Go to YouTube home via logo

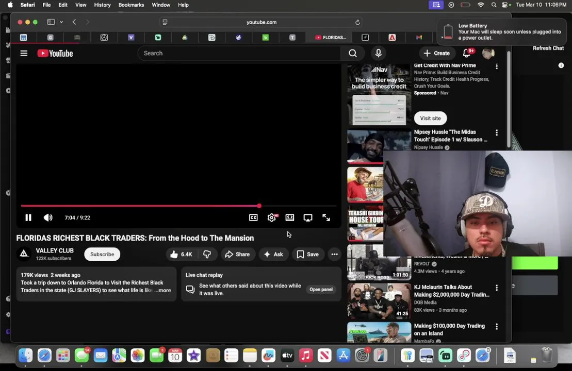(x=55, y=53)
